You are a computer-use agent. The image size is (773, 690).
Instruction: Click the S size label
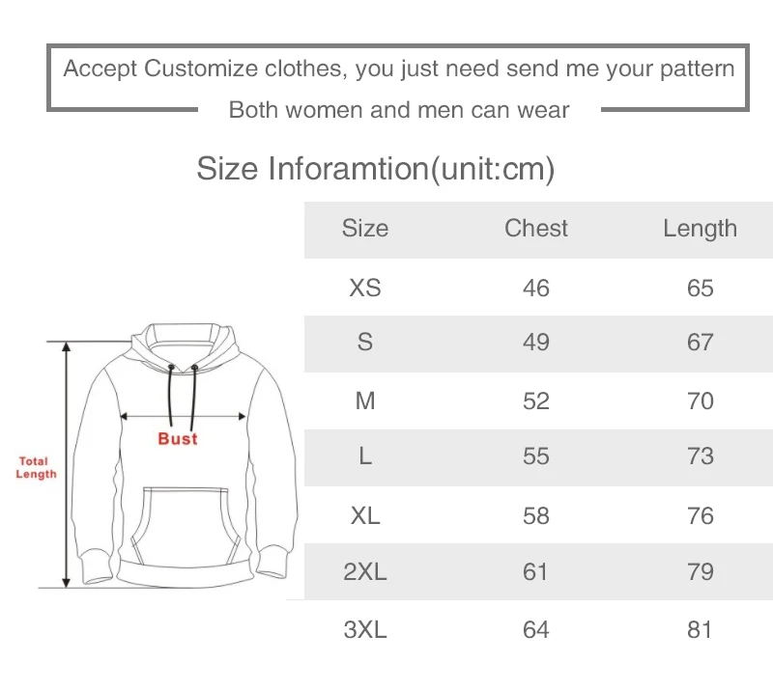click(x=365, y=342)
